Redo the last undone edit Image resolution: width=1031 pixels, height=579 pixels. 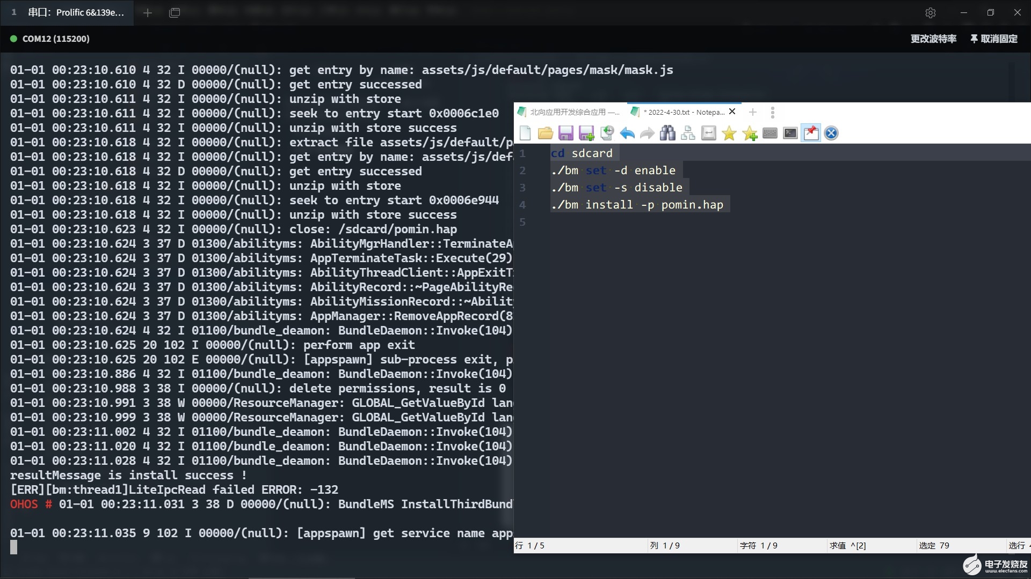coord(647,133)
